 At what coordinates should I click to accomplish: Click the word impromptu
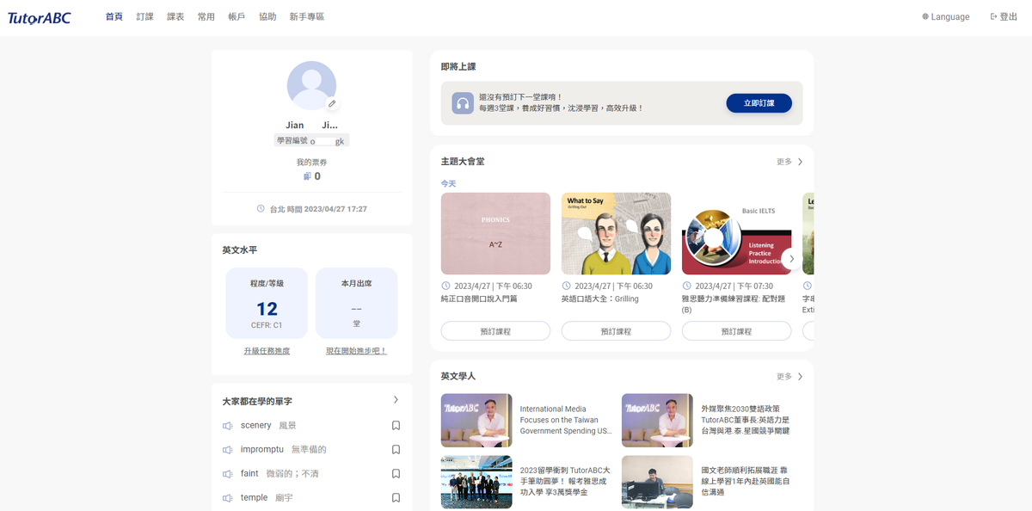coord(262,450)
